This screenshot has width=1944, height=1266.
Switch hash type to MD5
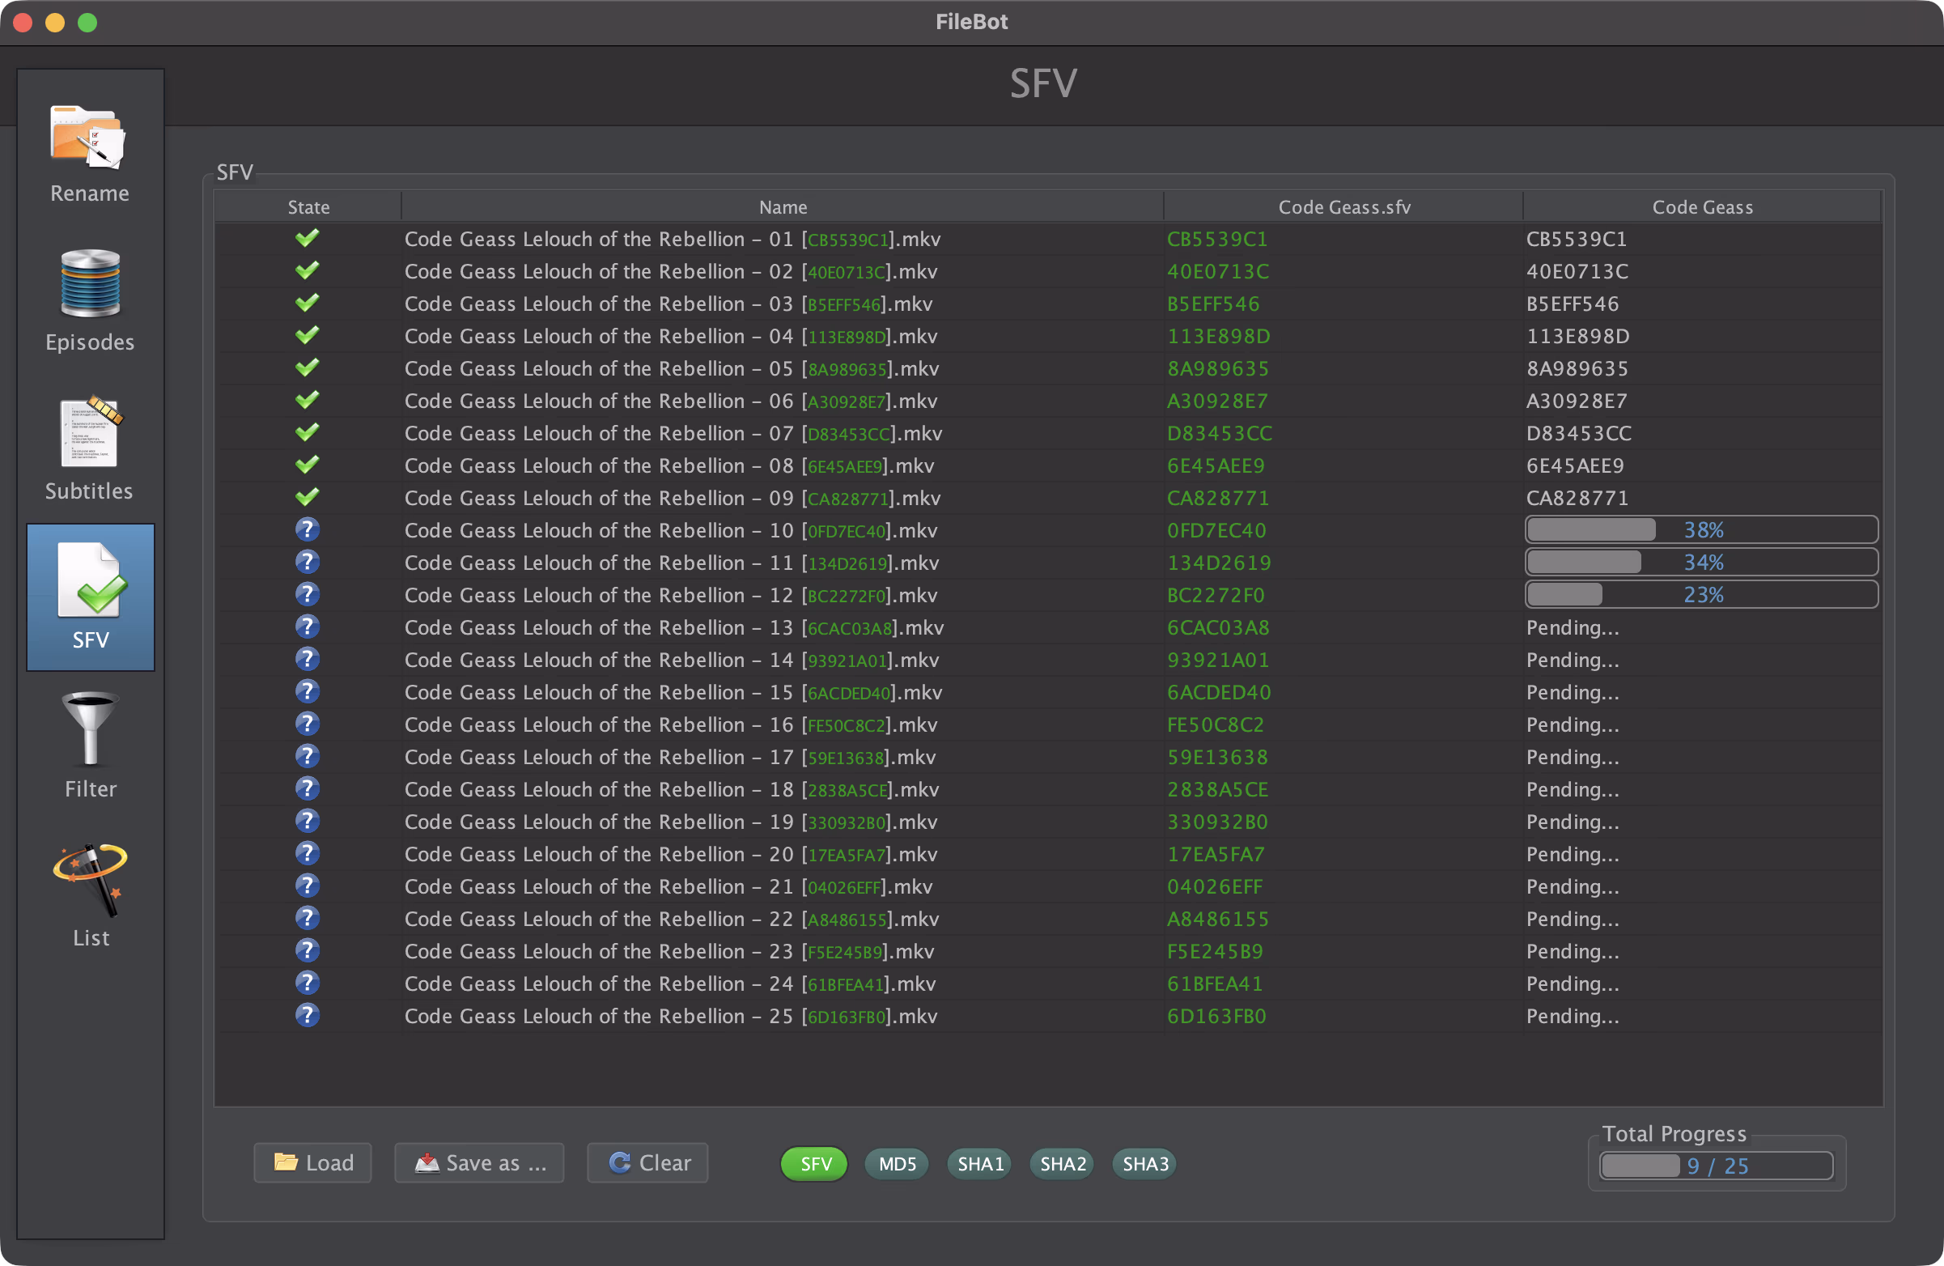(896, 1163)
